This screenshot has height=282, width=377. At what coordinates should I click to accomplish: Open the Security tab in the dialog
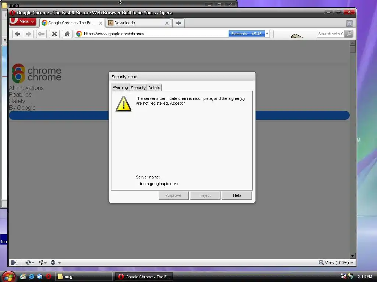(138, 88)
